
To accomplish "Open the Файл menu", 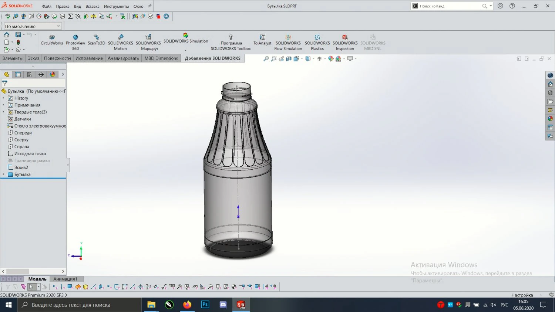I will [x=47, y=6].
